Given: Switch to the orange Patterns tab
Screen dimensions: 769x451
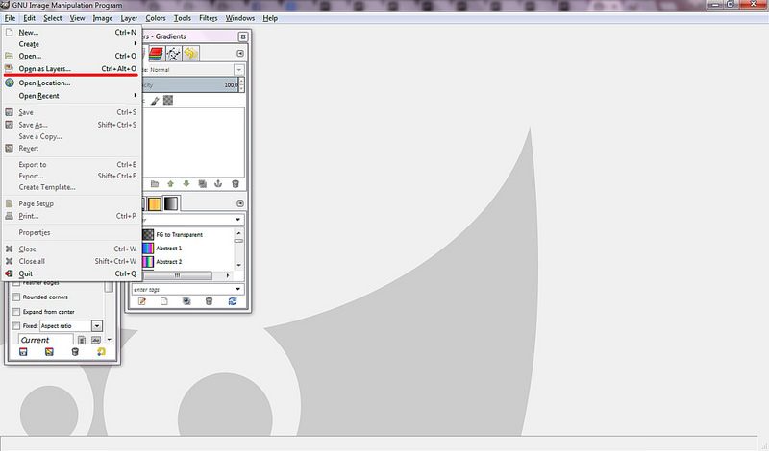Looking at the screenshot, I should coord(155,203).
